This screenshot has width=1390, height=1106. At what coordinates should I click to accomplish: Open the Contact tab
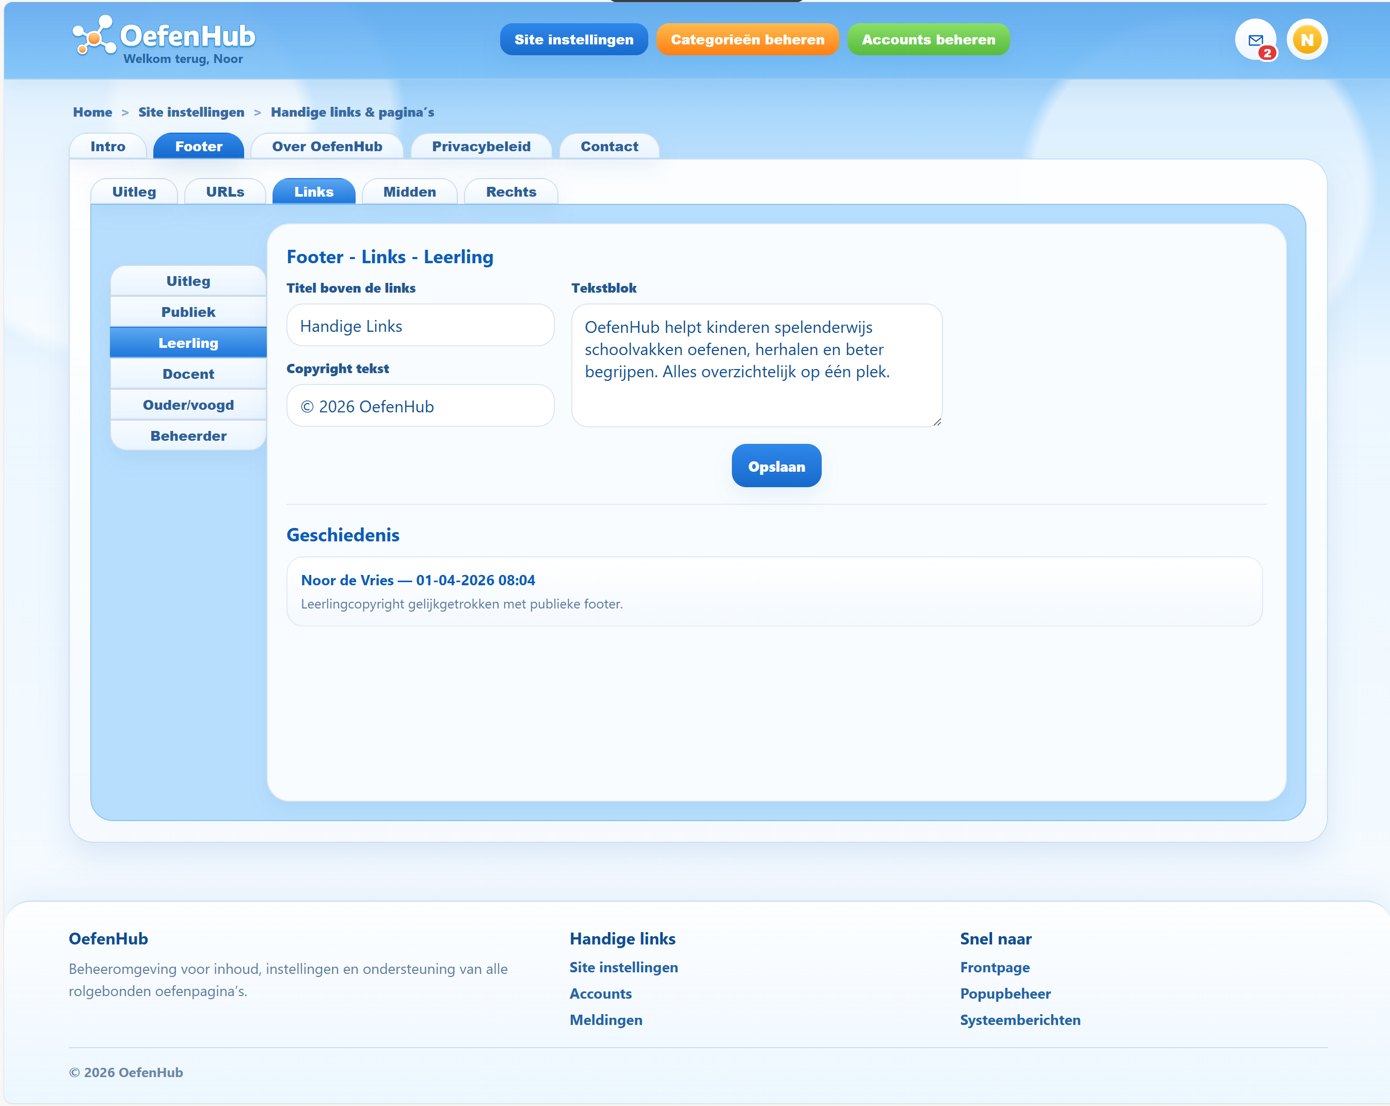pyautogui.click(x=609, y=146)
